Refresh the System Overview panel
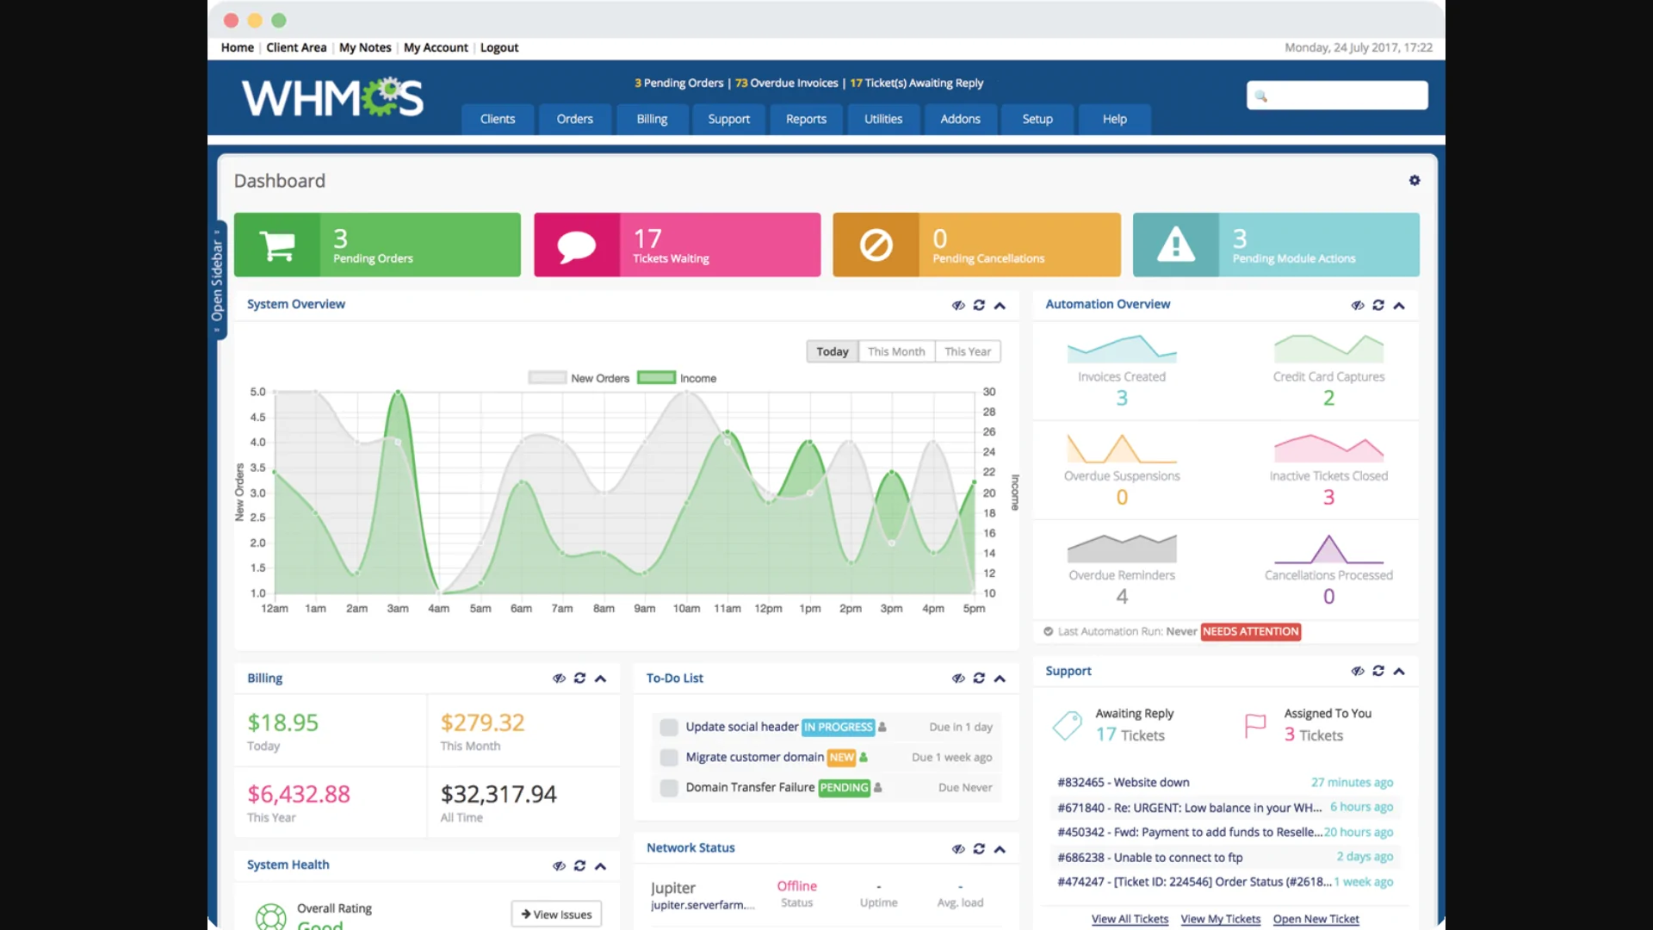This screenshot has height=930, width=1653. [x=980, y=306]
